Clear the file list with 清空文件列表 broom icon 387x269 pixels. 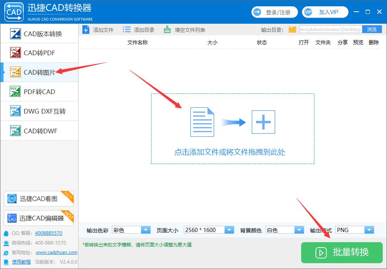(167, 29)
